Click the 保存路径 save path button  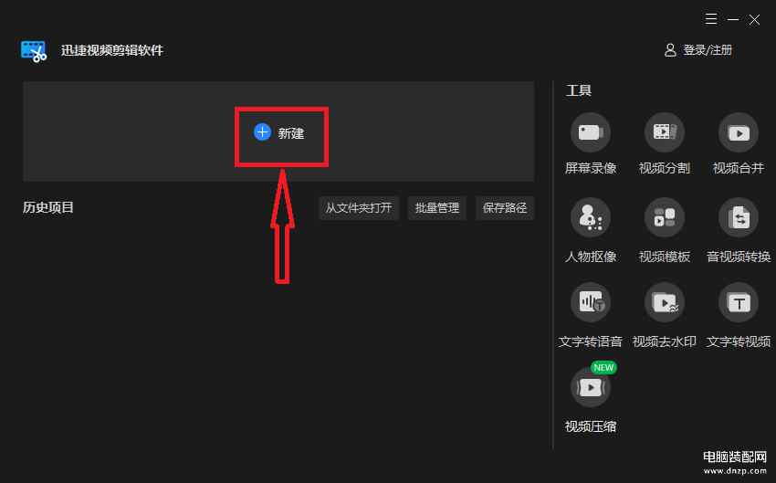coord(505,208)
